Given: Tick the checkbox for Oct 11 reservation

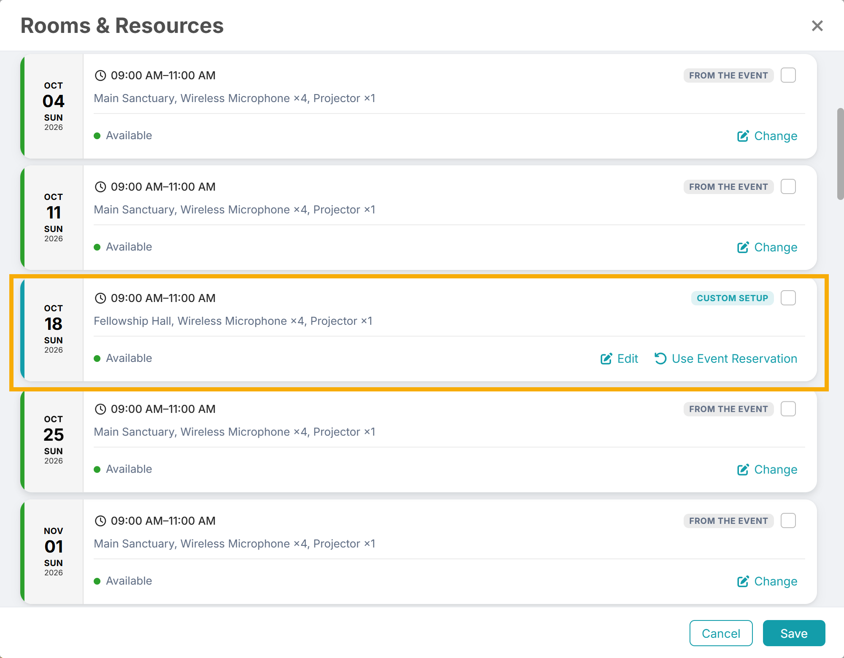Looking at the screenshot, I should tap(788, 186).
